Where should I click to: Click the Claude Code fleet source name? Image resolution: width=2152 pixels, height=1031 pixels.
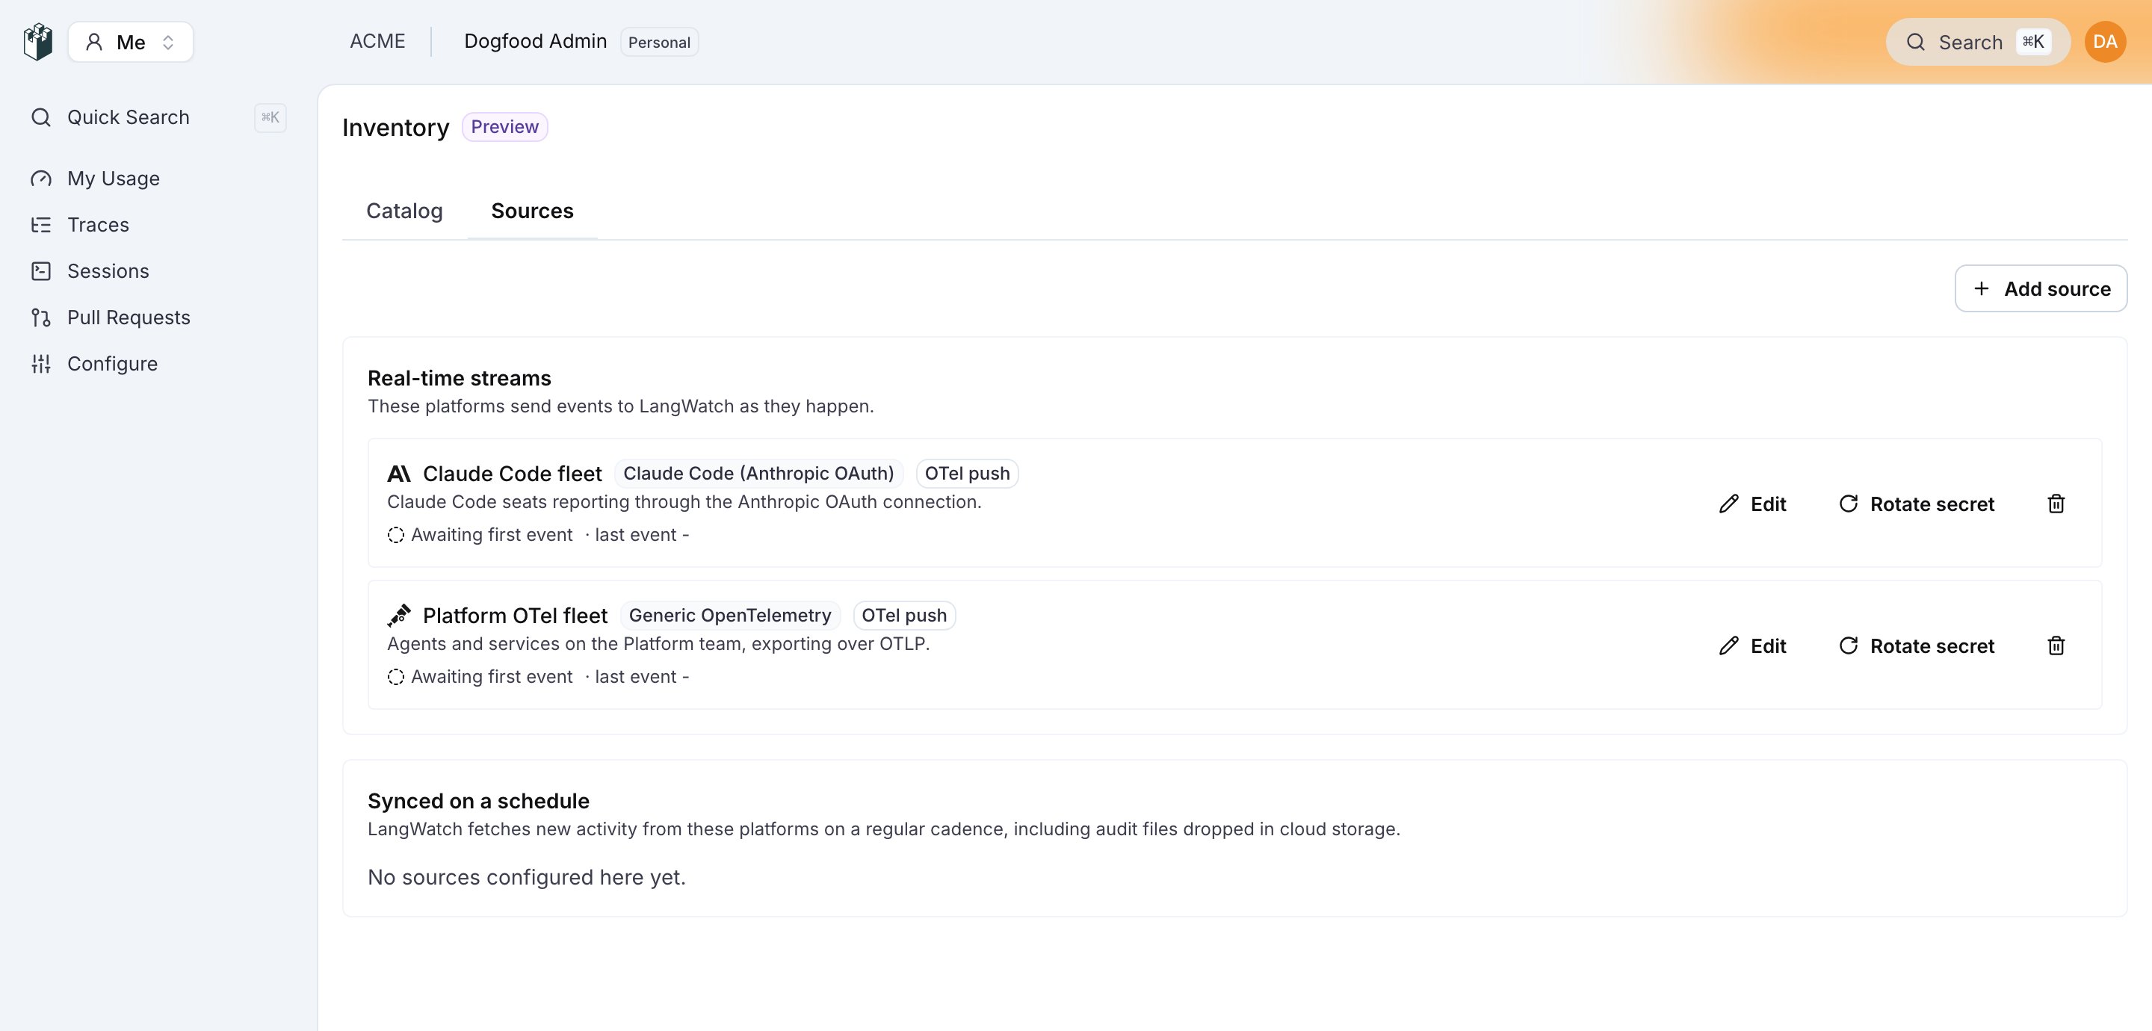tap(512, 474)
